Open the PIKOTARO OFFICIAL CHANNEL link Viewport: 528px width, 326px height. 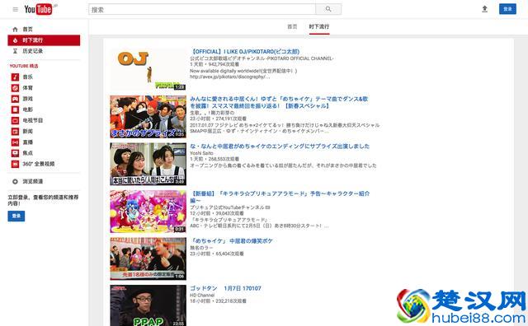tap(262, 58)
